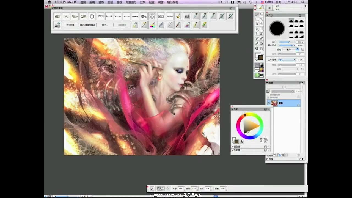The image size is (352, 198).
Task: Open the 檔案 (File) menu
Action: pyautogui.click(x=83, y=2)
